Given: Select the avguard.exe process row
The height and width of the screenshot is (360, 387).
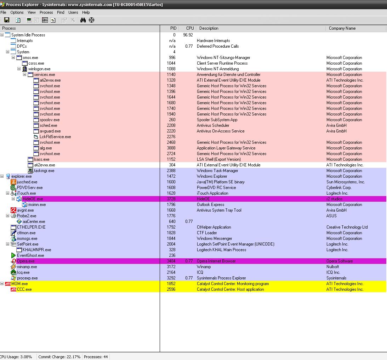Looking at the screenshot, I should click(x=193, y=131).
